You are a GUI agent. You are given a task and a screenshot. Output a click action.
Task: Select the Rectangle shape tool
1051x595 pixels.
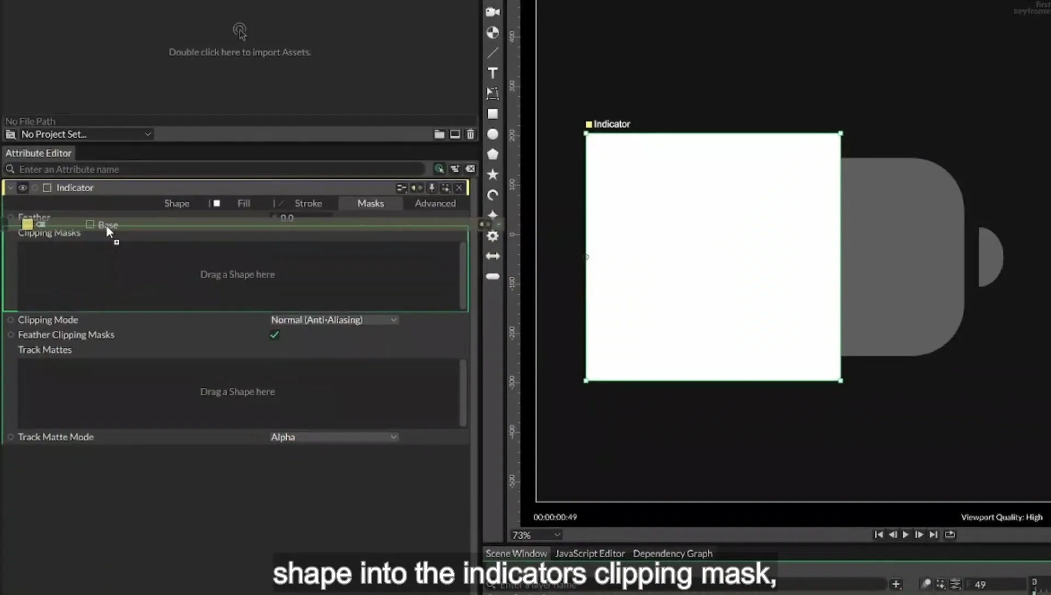click(x=493, y=114)
